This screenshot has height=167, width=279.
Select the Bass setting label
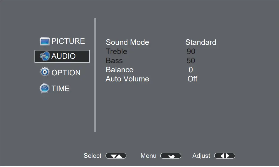114,61
